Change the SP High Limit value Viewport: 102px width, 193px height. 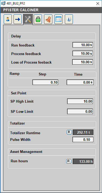pos(80,101)
